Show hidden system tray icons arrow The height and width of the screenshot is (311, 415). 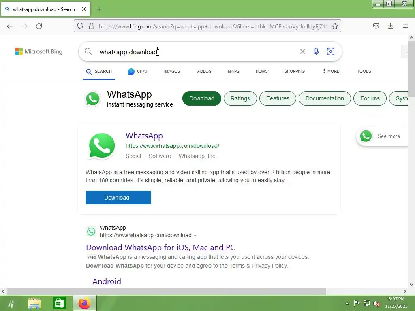[x=347, y=303]
